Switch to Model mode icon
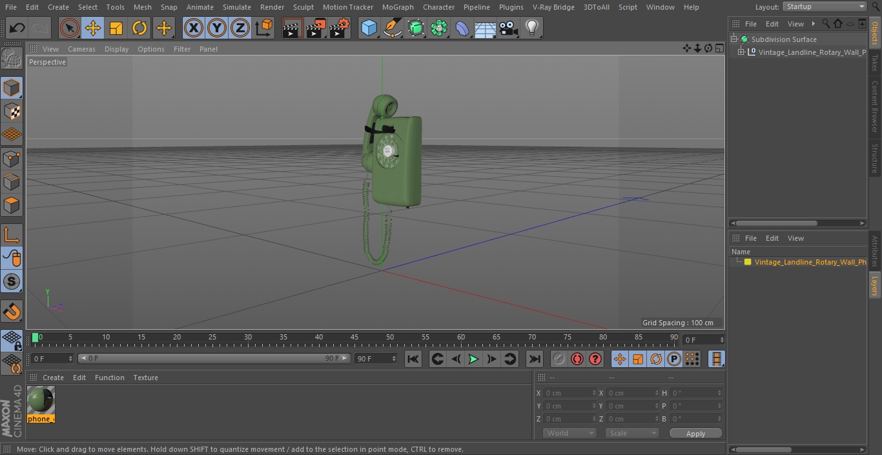 pyautogui.click(x=12, y=88)
